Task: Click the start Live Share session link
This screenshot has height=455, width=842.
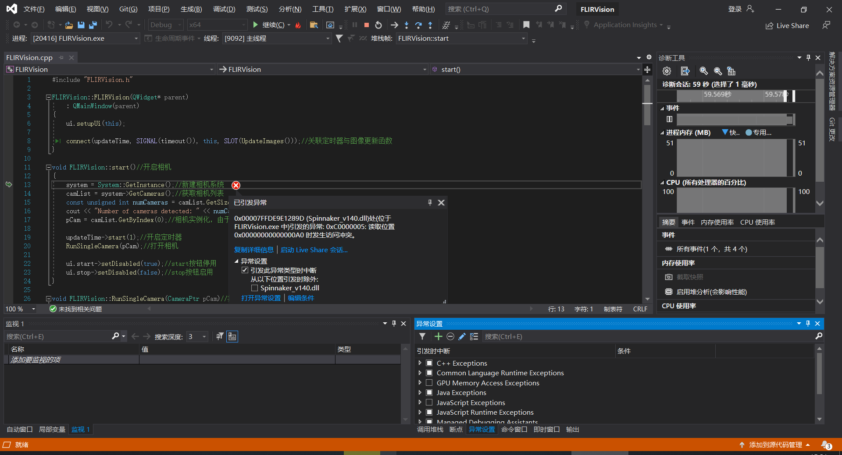Action: (x=314, y=250)
